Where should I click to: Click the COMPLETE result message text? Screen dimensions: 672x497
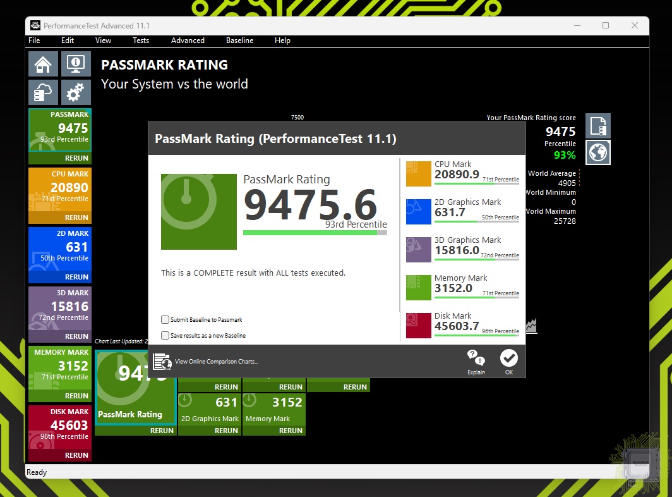click(253, 273)
